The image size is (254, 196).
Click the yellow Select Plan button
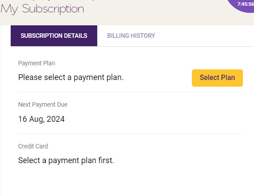217,78
